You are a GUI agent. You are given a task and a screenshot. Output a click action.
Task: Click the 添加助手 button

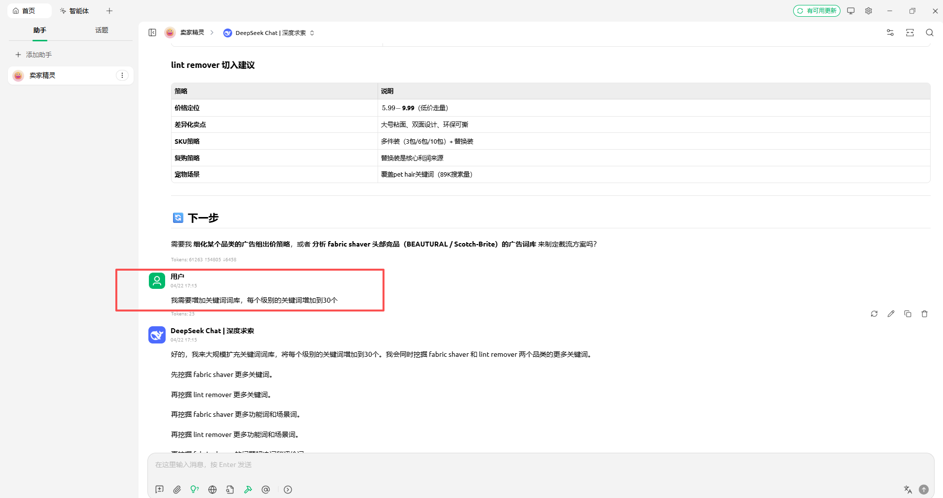pyautogui.click(x=34, y=55)
